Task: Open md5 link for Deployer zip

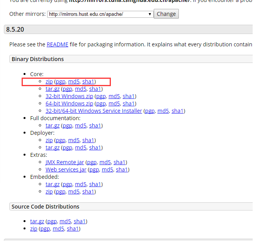Action: [74, 140]
